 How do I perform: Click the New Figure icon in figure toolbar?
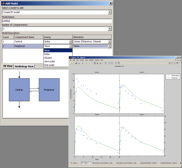click(70, 63)
